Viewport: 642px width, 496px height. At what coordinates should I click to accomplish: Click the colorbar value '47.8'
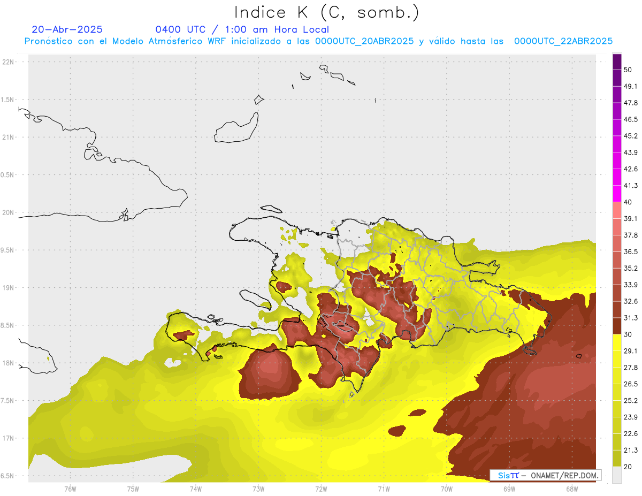[631, 103]
